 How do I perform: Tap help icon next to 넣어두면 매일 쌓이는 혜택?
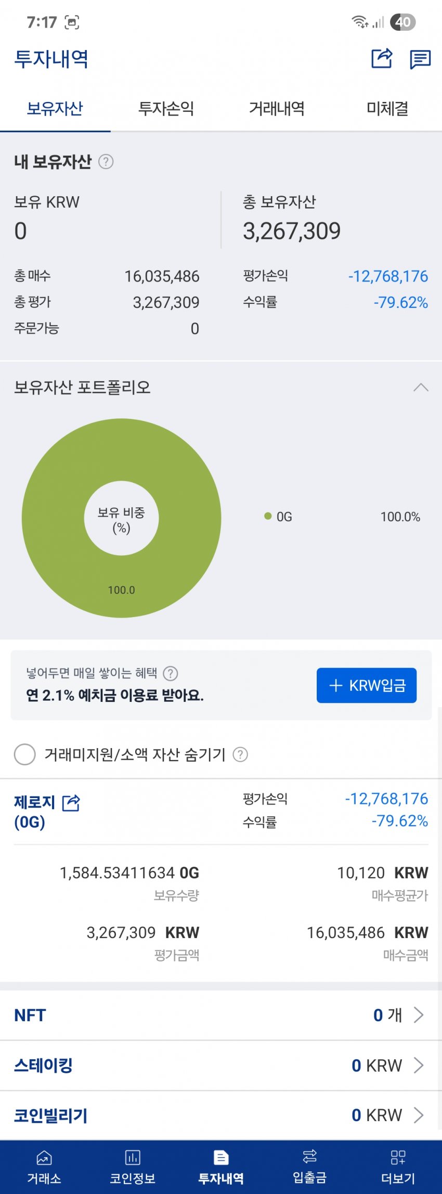pos(171,674)
